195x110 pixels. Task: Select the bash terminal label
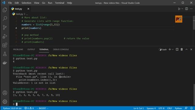click(x=163, y=50)
